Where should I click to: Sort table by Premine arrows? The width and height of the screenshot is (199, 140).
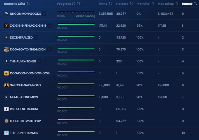click(153, 4)
